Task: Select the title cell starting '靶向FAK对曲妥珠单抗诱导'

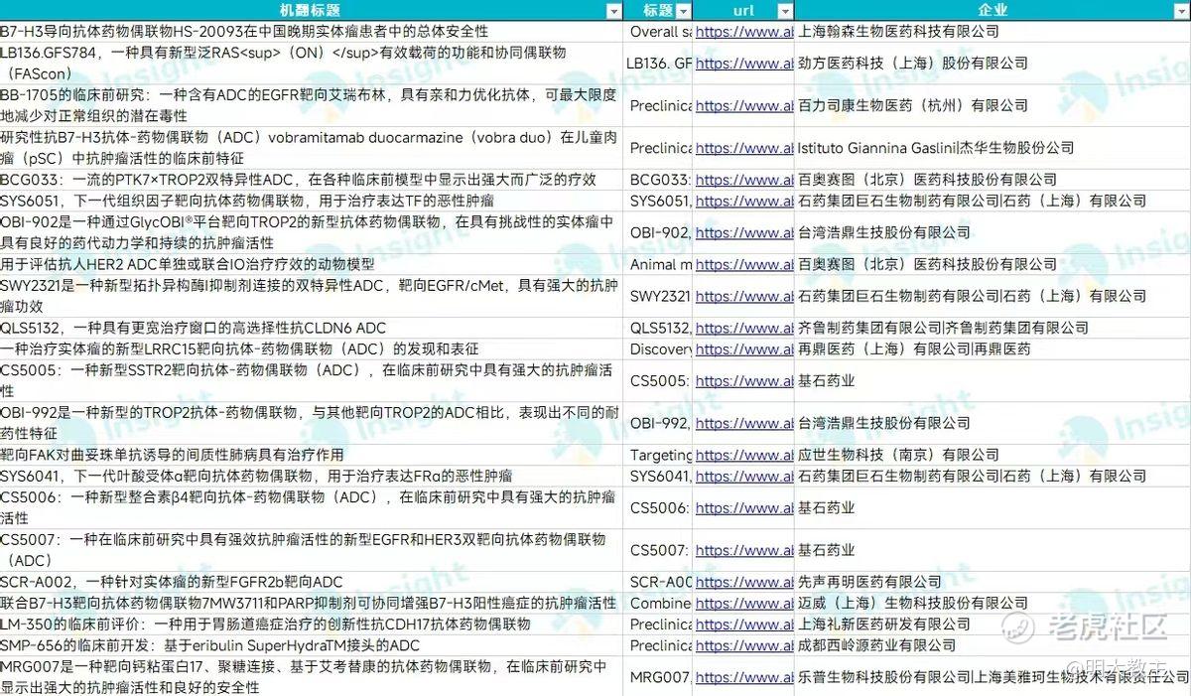Action: [312, 456]
